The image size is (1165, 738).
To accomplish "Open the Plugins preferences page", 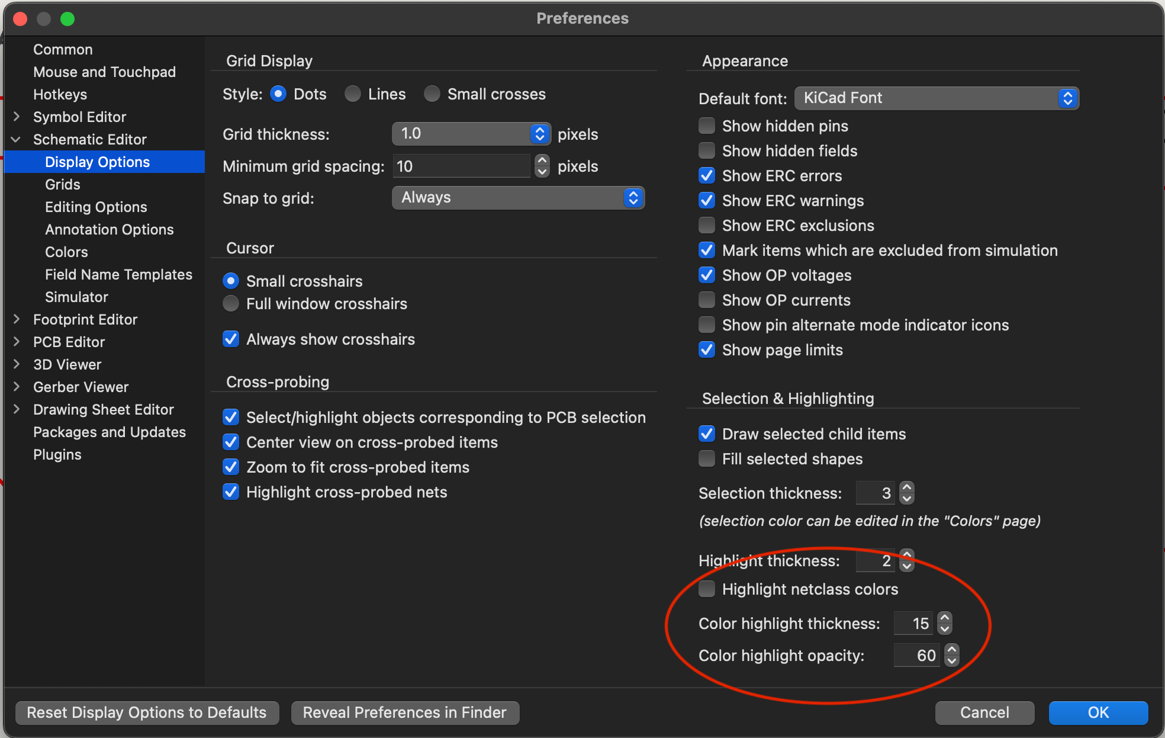I will (x=57, y=454).
